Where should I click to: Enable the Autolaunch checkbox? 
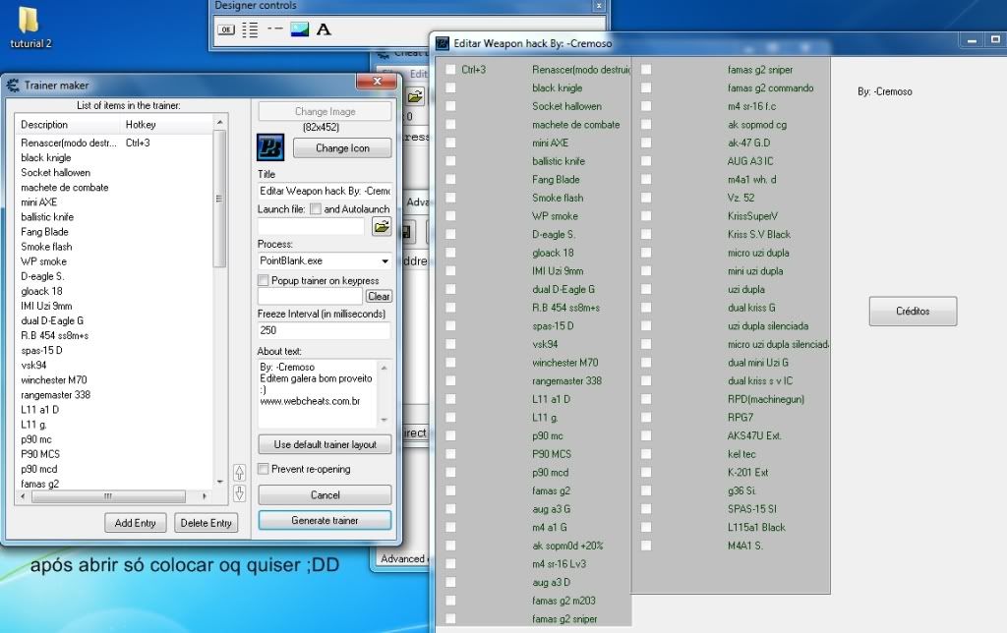click(316, 209)
